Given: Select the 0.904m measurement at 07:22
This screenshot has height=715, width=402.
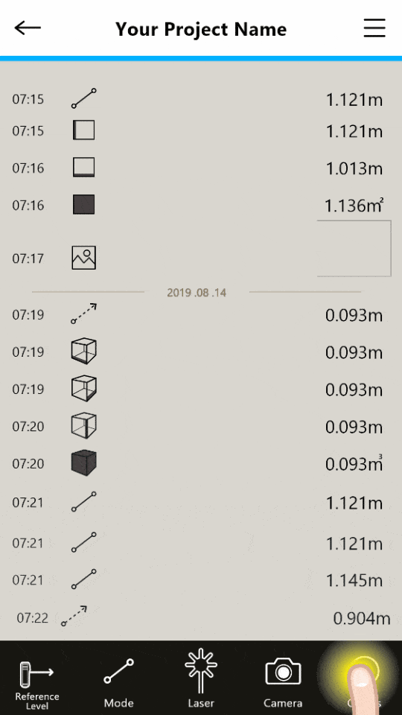Looking at the screenshot, I should click(x=362, y=618).
